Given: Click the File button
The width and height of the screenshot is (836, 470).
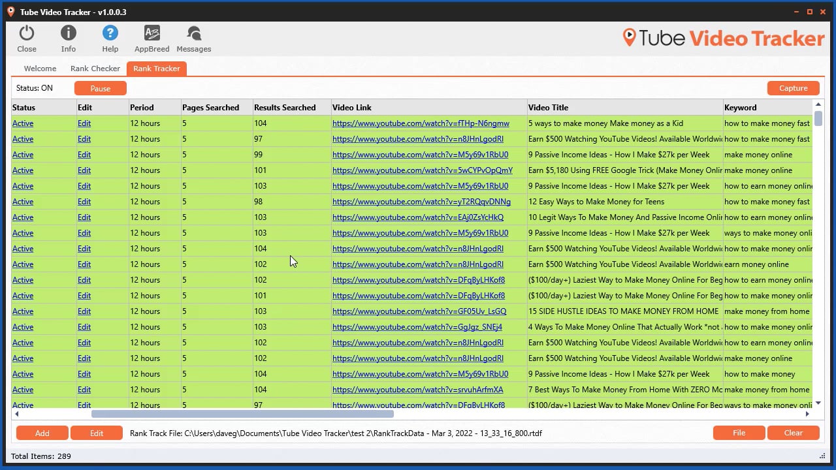Looking at the screenshot, I should tap(739, 433).
